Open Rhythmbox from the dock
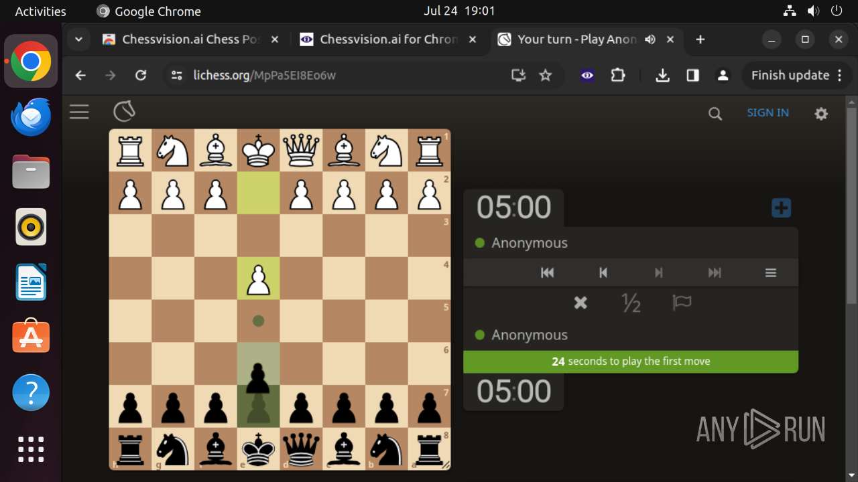The width and height of the screenshot is (858, 482). 31,227
